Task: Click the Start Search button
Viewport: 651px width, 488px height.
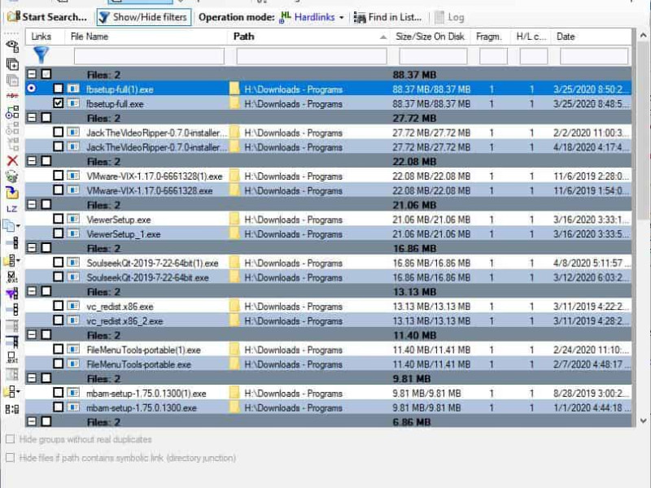Action: pyautogui.click(x=47, y=17)
